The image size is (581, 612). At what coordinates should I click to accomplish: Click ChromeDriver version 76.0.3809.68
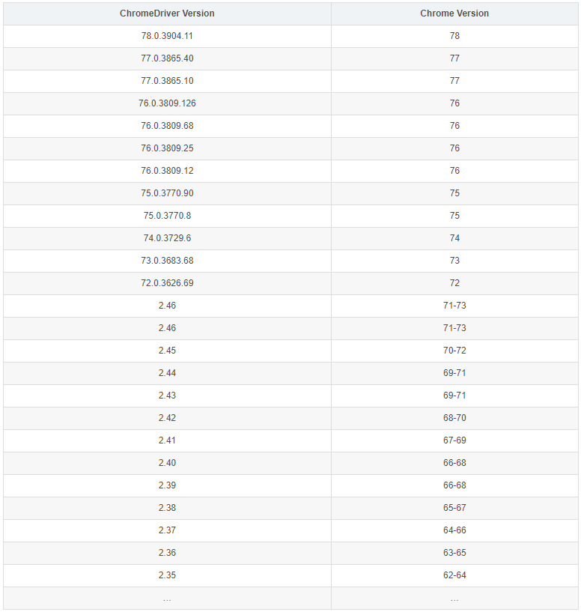tap(167, 126)
